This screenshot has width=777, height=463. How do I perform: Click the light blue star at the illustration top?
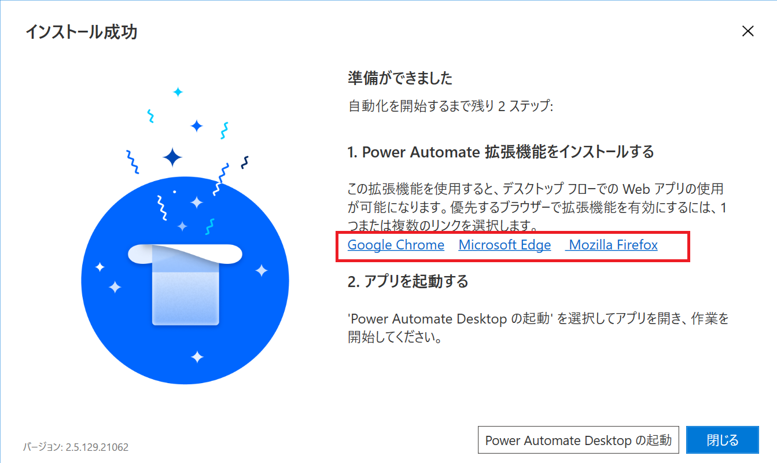point(178,91)
